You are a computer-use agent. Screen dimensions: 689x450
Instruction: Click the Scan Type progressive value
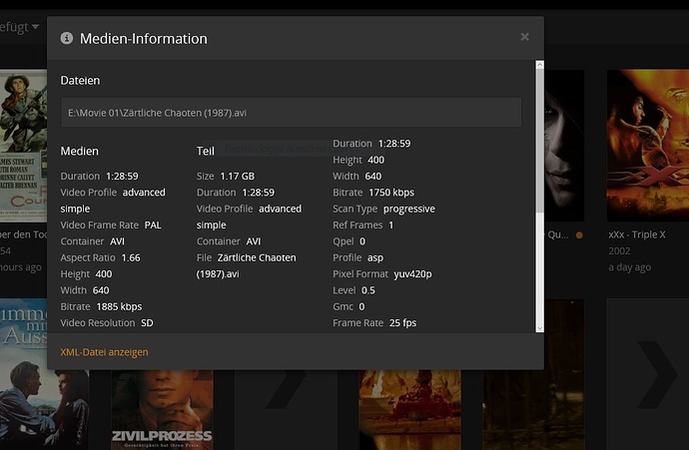(409, 209)
